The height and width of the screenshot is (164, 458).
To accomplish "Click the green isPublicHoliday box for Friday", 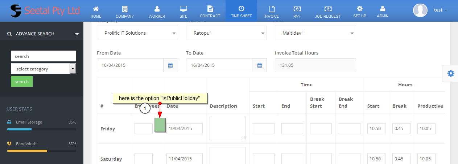I will pyautogui.click(x=160, y=125).
